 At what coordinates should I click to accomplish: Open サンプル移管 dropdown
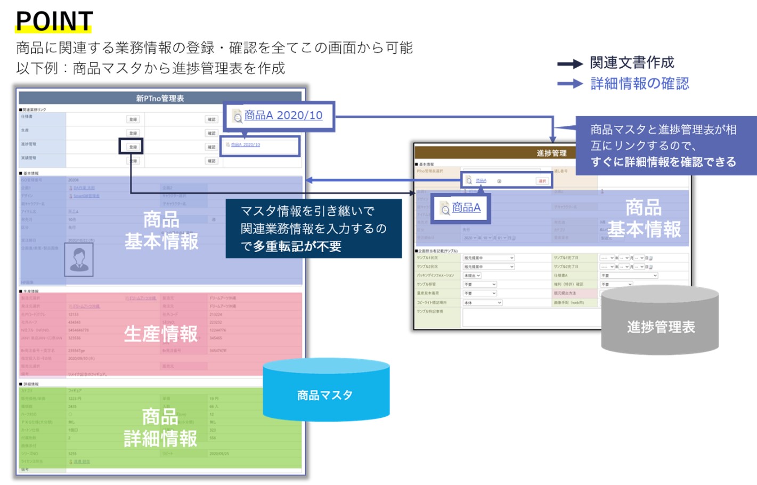pyautogui.click(x=480, y=285)
